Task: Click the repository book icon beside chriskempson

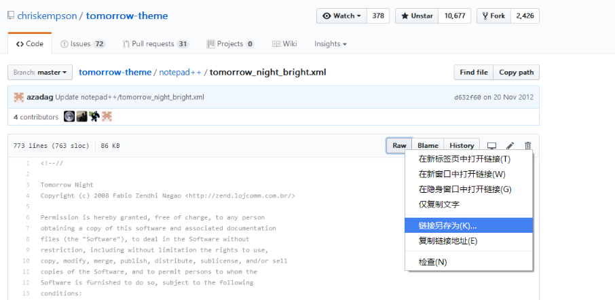Action: point(11,16)
